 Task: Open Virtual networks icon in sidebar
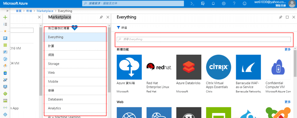pos(5,107)
